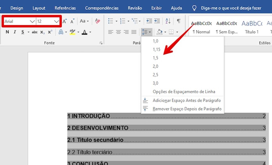
Task: Apply paragraph shading
Action: click(x=160, y=32)
